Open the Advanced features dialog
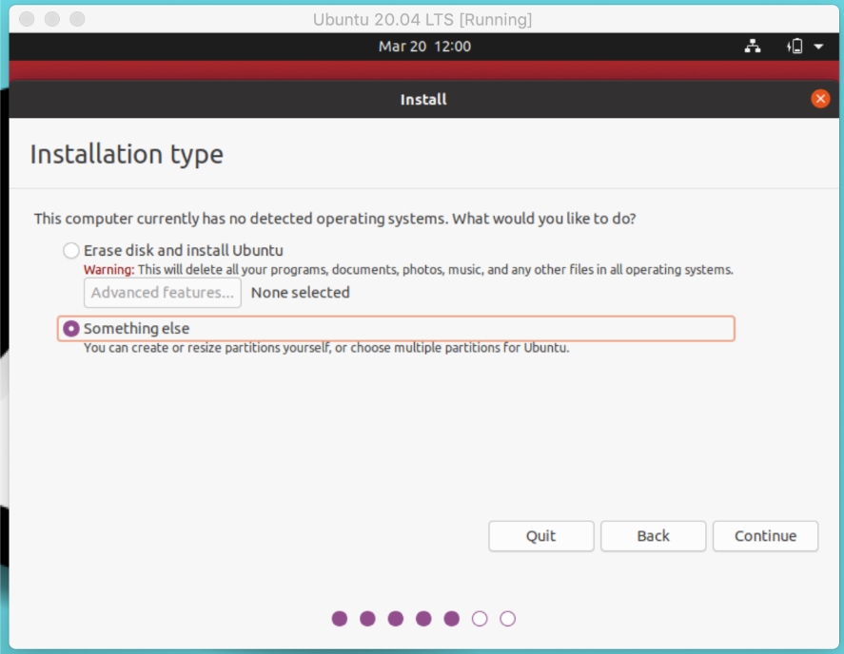Viewport: 844px width, 654px height. pyautogui.click(x=162, y=293)
